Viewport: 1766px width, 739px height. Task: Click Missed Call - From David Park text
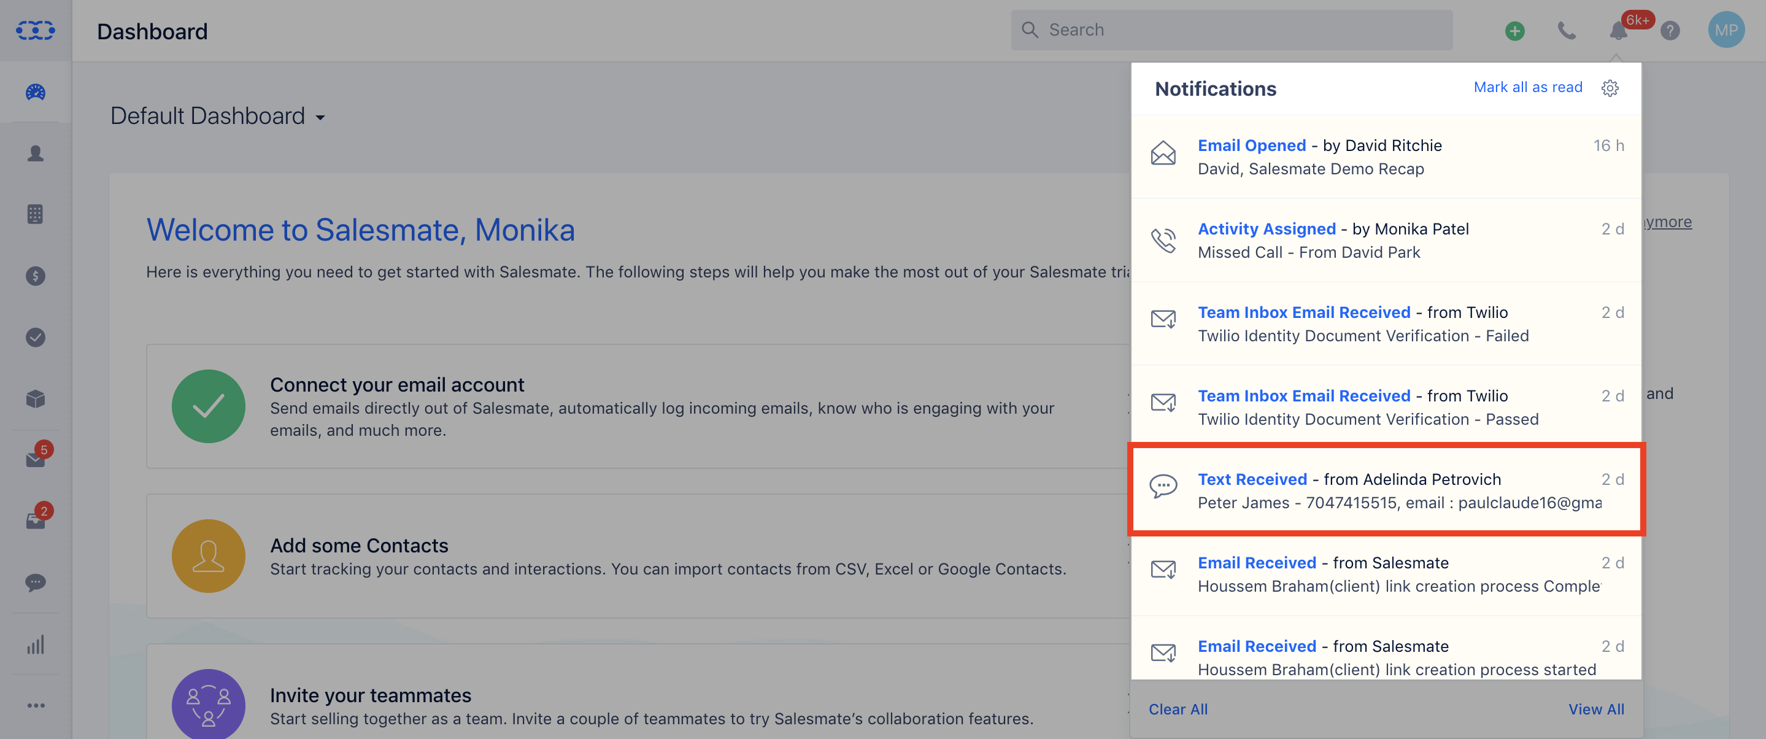pos(1308,252)
